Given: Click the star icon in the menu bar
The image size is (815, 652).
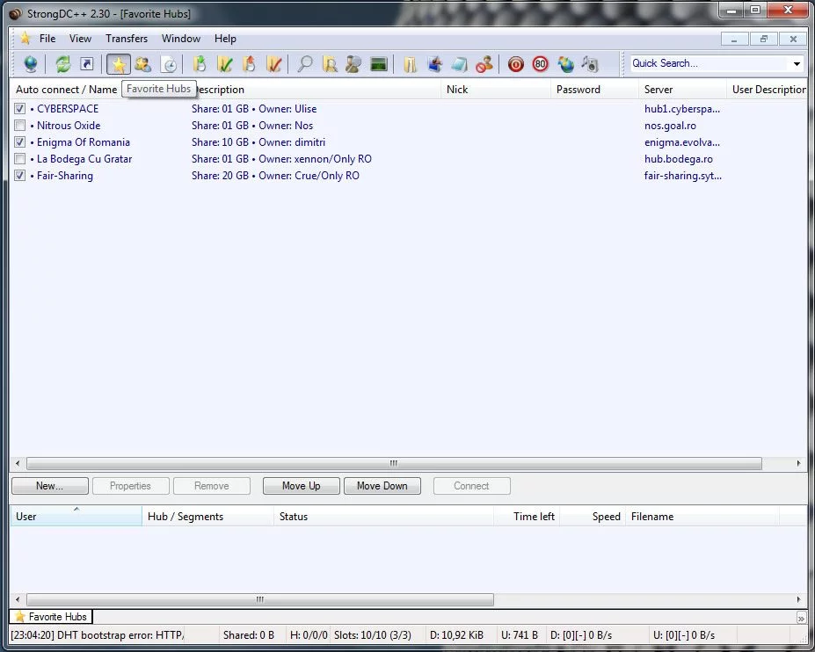Looking at the screenshot, I should click(x=25, y=38).
